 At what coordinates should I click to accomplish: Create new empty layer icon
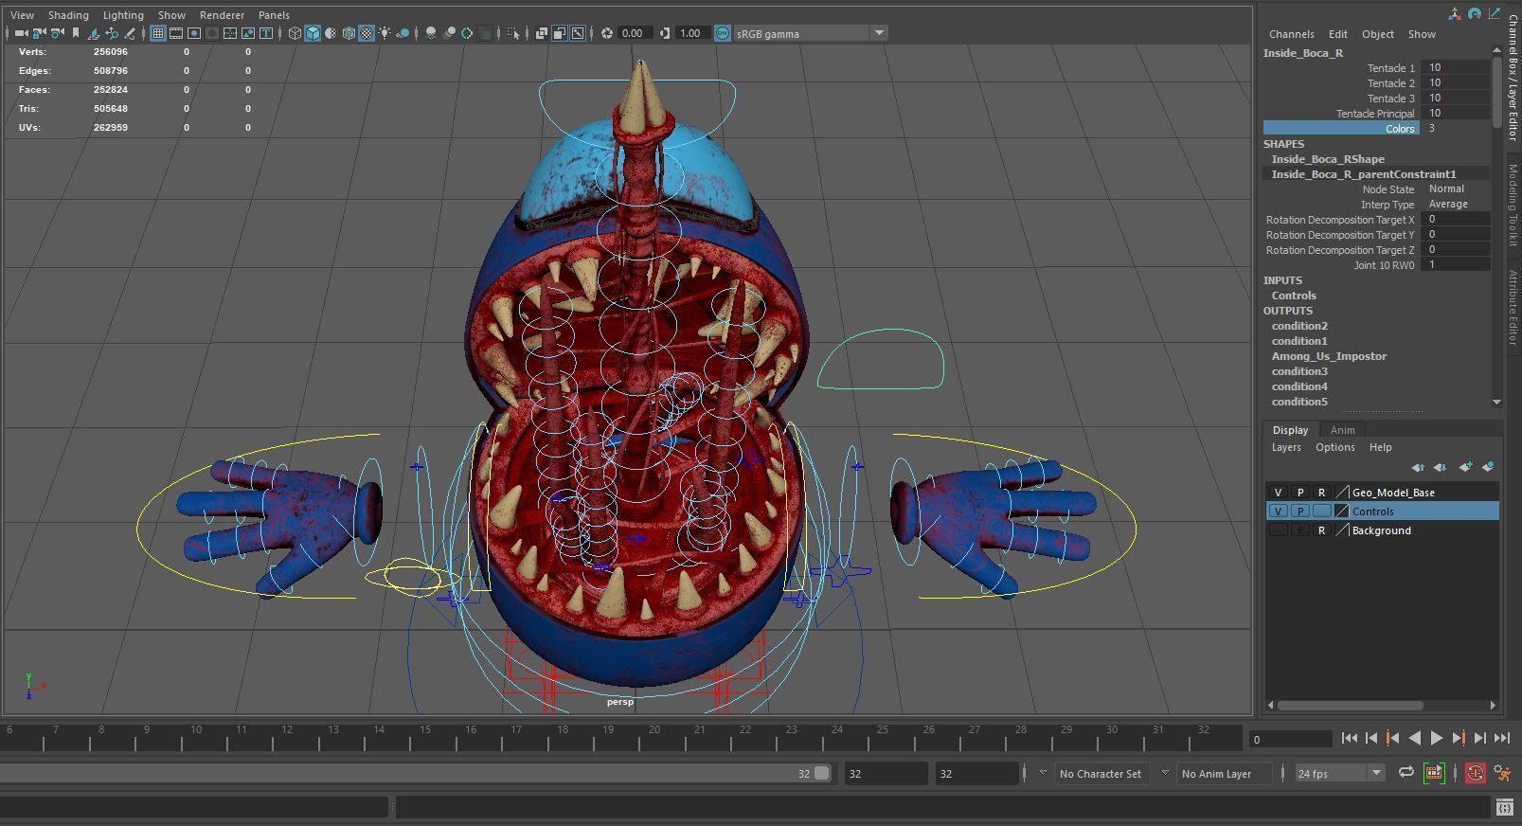tap(1465, 467)
